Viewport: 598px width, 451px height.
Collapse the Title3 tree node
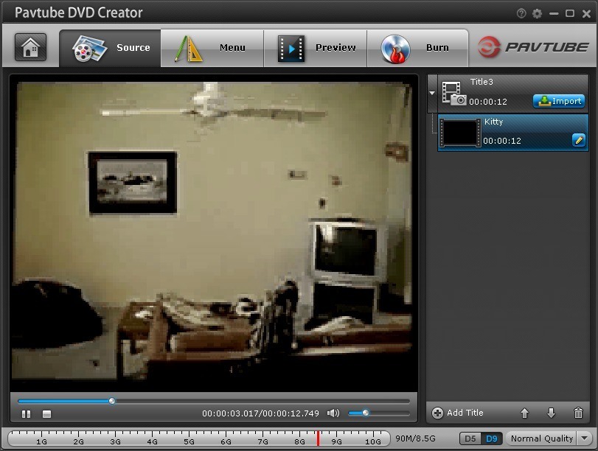[x=432, y=94]
